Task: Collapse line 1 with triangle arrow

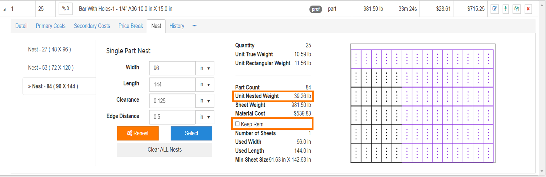Action: click(5, 9)
